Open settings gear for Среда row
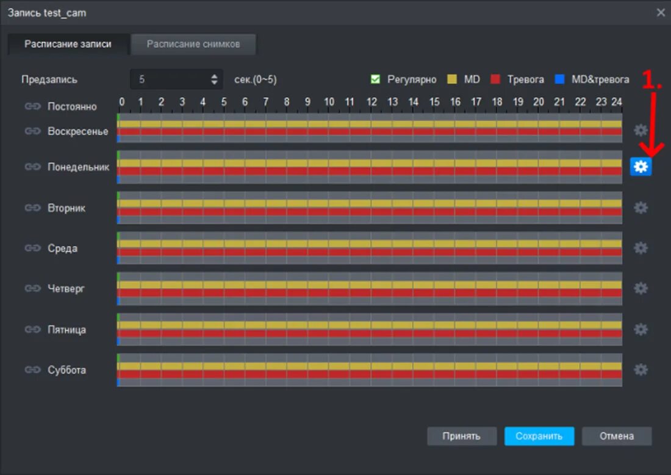671x475 pixels. 640,248
